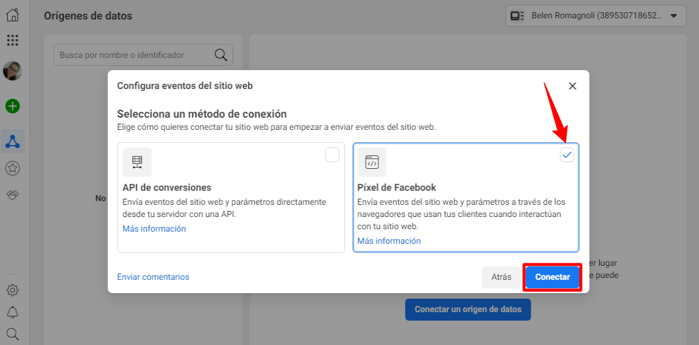Click the blue Conectar button
The height and width of the screenshot is (345, 699).
[x=552, y=277]
